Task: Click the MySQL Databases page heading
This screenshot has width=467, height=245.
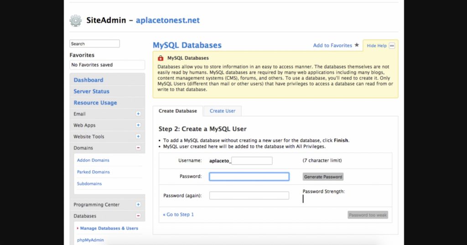Action: (x=187, y=45)
